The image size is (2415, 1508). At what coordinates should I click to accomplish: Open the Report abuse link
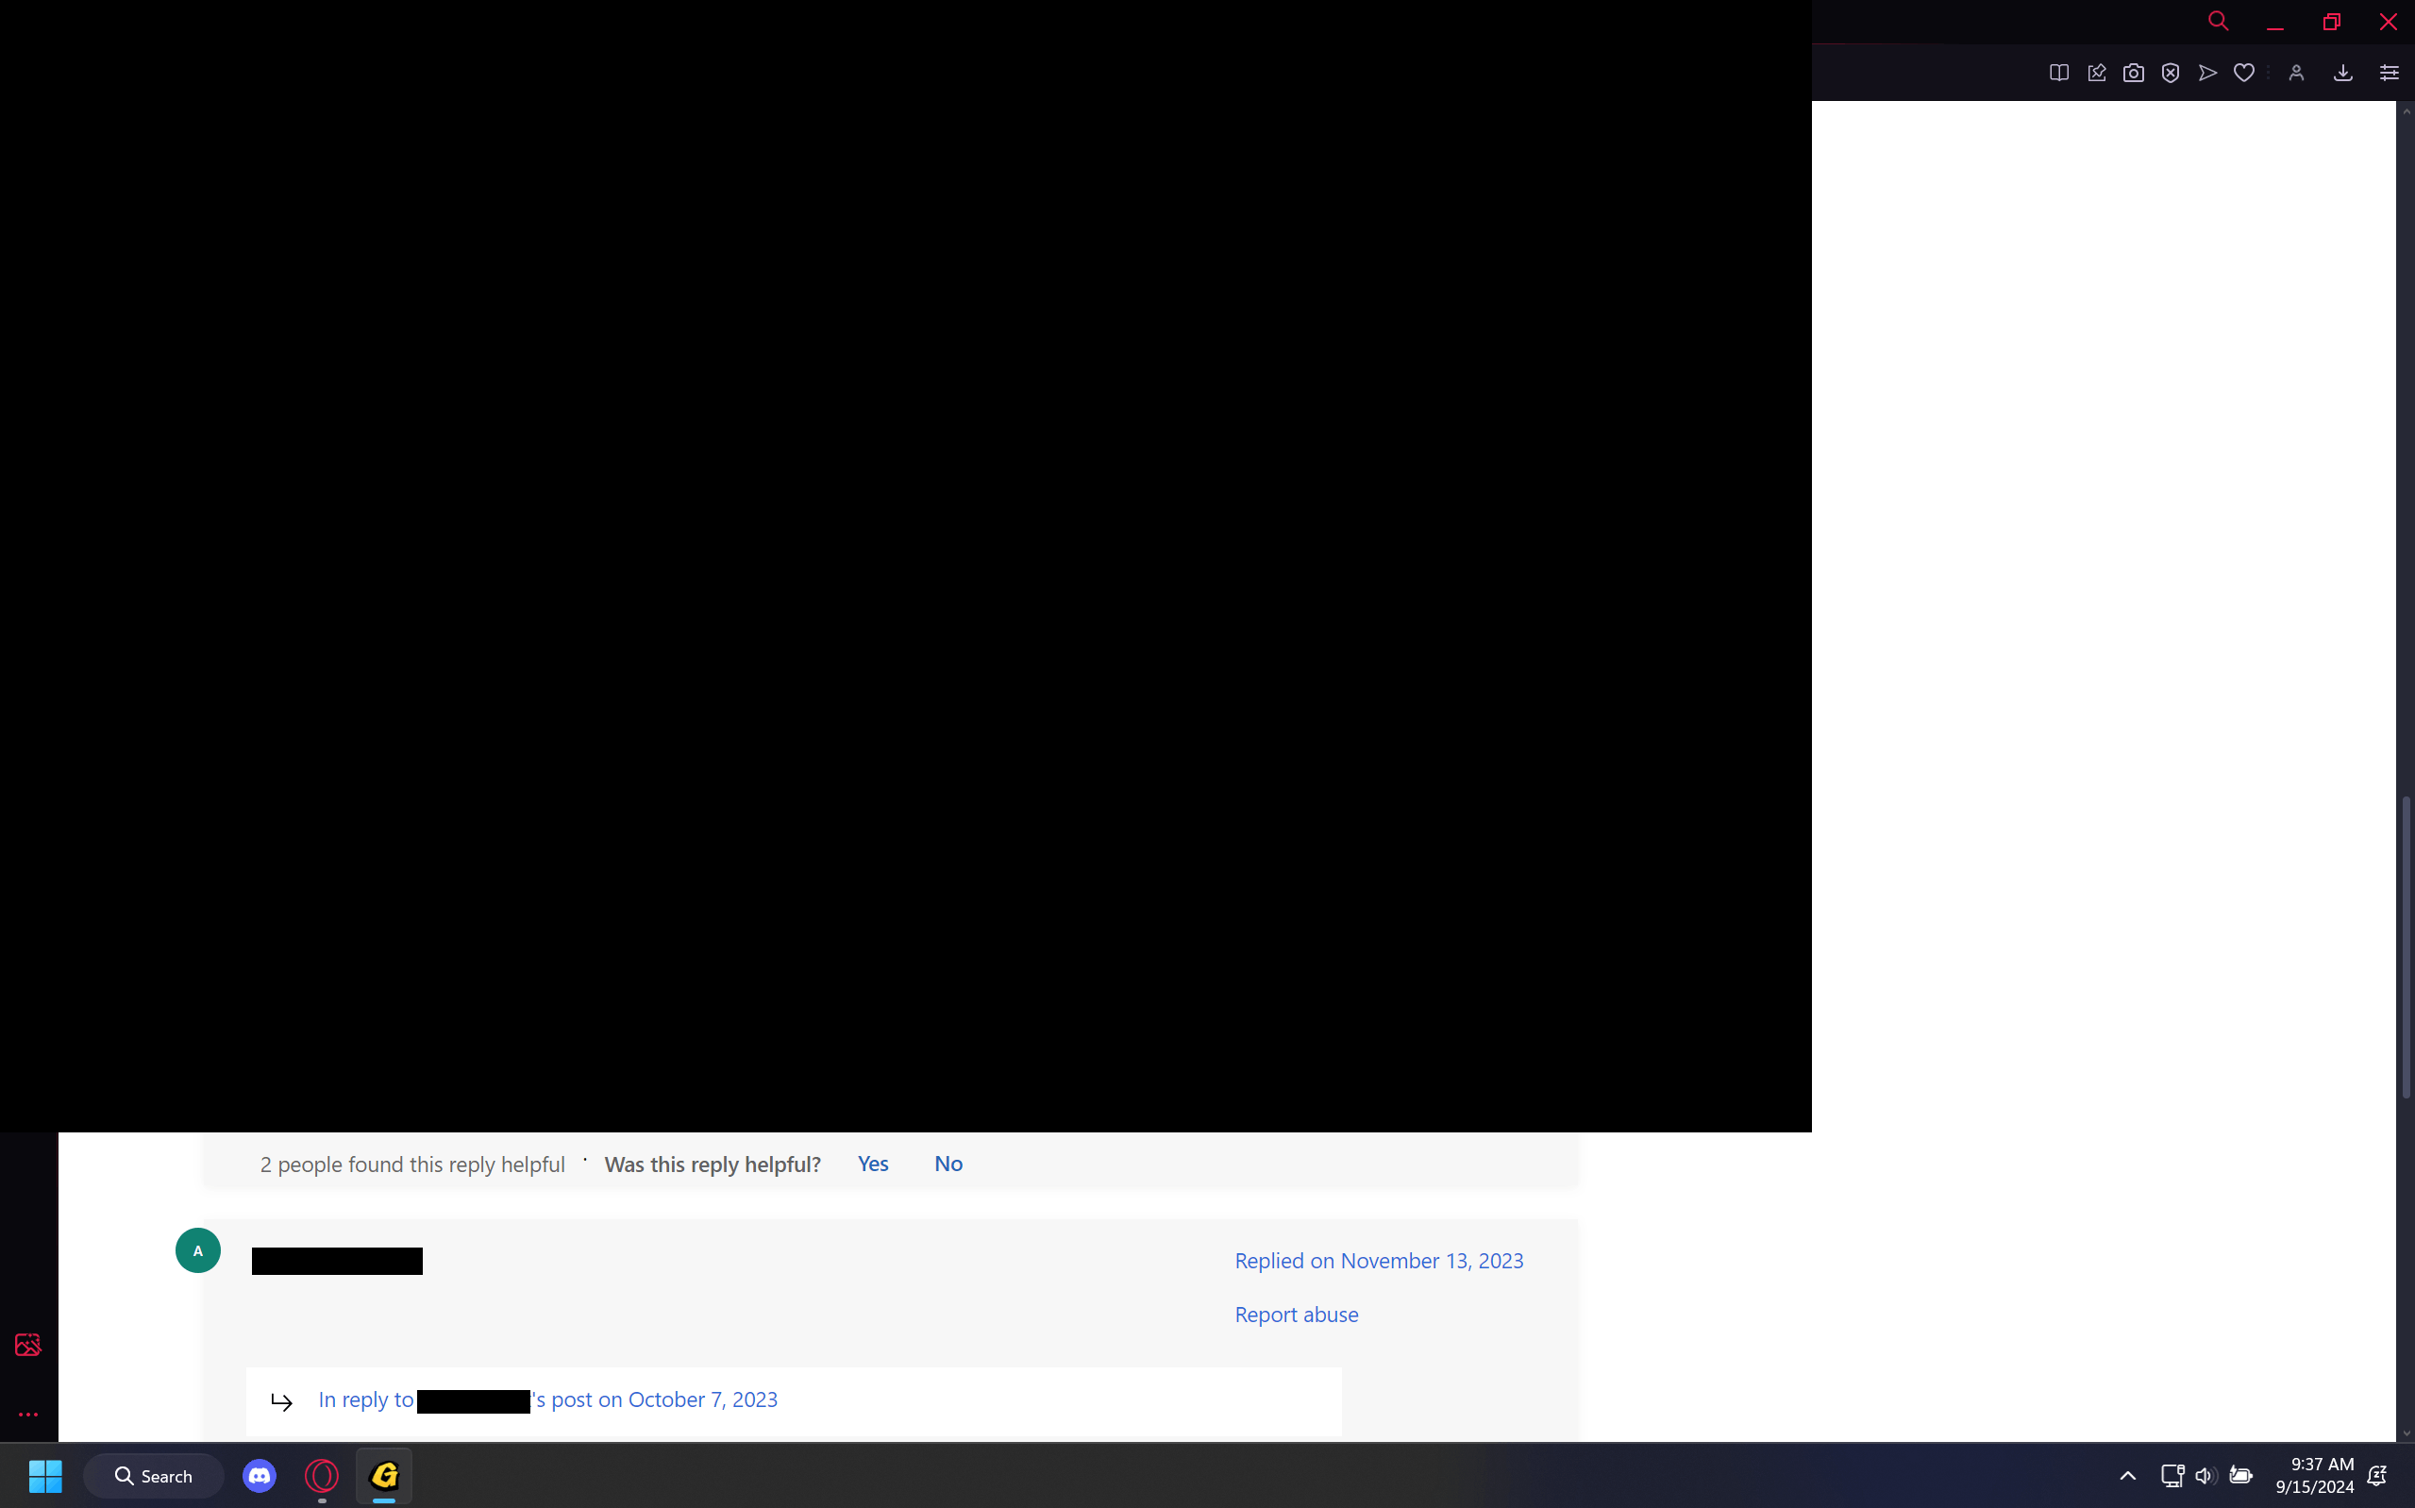(x=1295, y=1315)
